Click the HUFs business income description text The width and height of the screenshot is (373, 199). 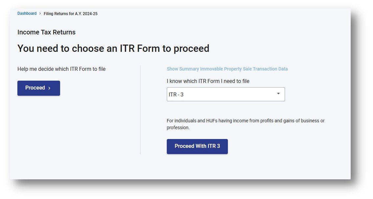tap(245, 124)
